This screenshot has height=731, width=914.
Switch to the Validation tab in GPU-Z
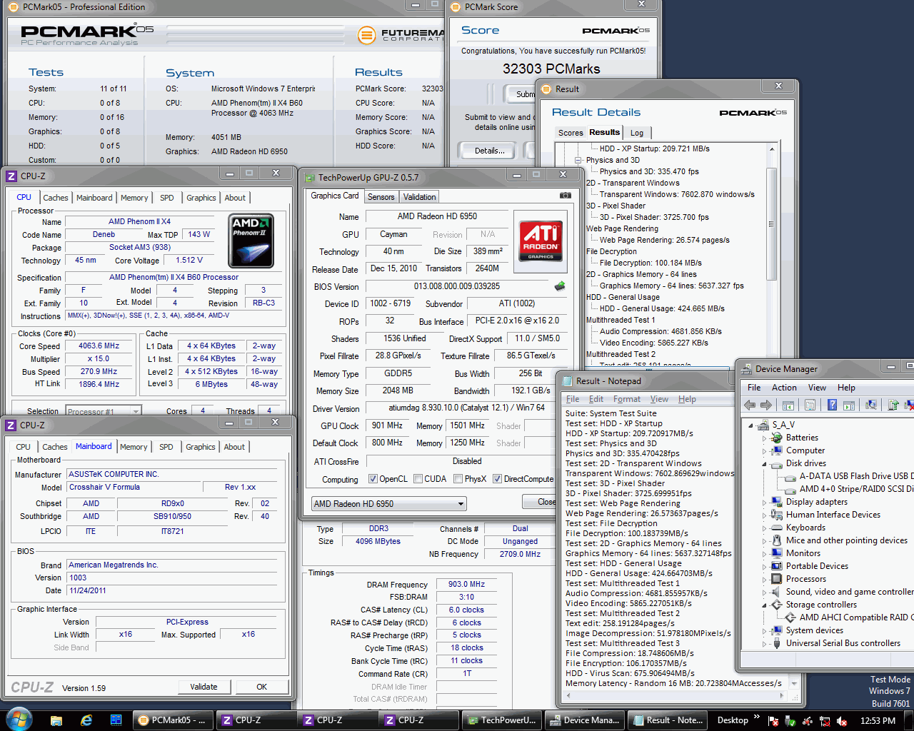click(x=419, y=197)
